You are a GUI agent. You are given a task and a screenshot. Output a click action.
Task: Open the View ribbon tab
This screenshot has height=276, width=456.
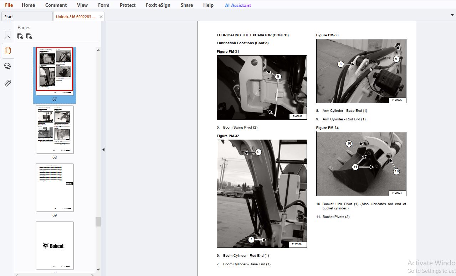pos(82,5)
